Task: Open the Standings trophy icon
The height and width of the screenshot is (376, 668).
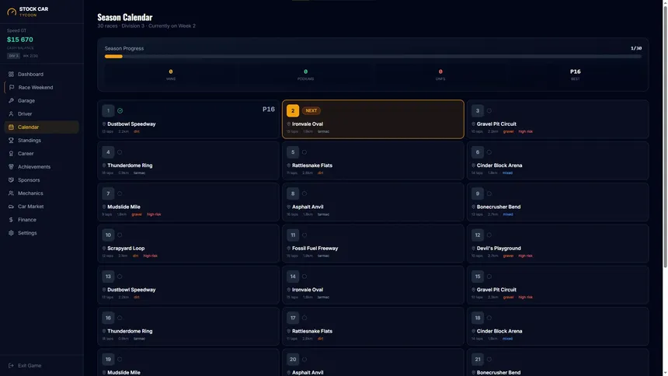Action: coord(11,141)
